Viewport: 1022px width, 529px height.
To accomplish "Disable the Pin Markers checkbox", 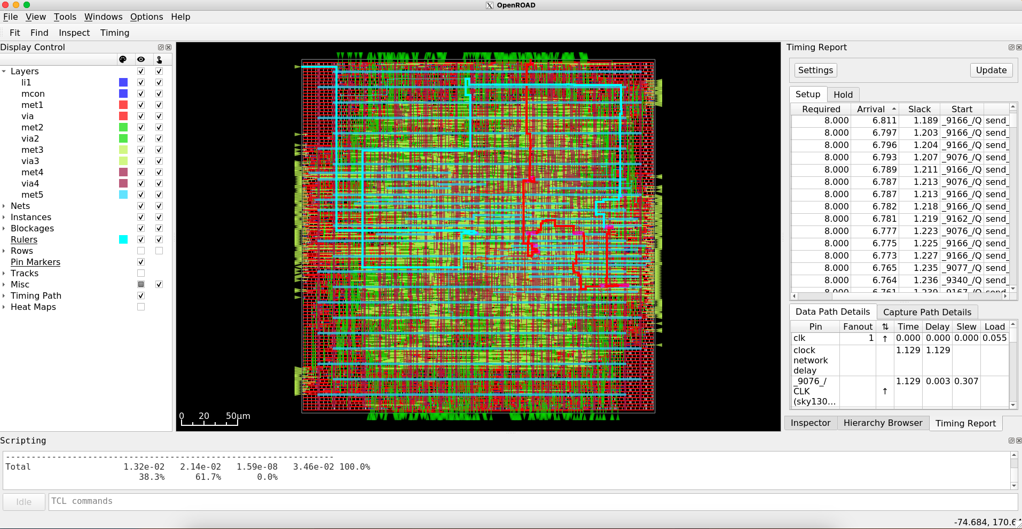I will tap(141, 262).
